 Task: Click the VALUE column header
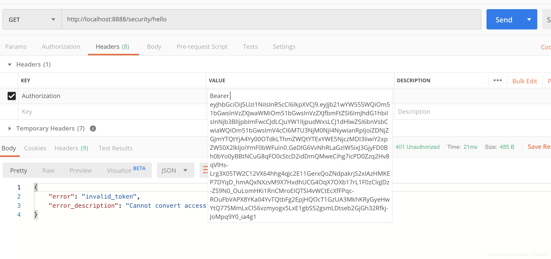pos(217,80)
